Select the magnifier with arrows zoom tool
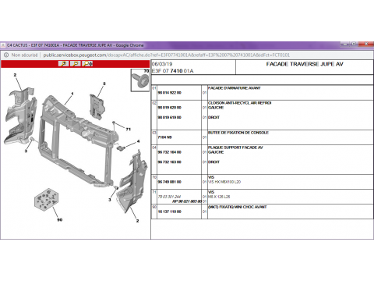This screenshot has width=374, height=281. coord(87,64)
